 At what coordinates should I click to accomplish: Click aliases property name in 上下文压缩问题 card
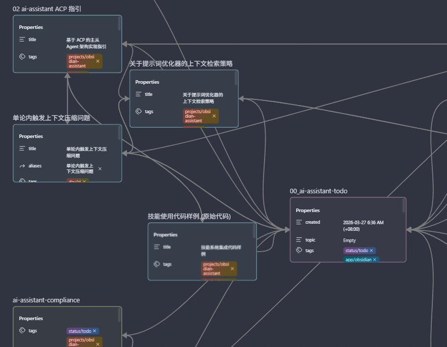(35, 166)
